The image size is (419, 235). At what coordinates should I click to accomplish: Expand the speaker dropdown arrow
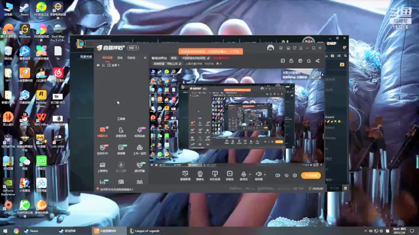(264, 174)
